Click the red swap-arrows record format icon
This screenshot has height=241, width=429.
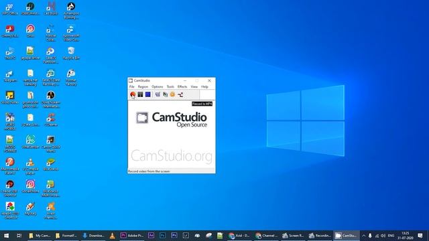180,94
